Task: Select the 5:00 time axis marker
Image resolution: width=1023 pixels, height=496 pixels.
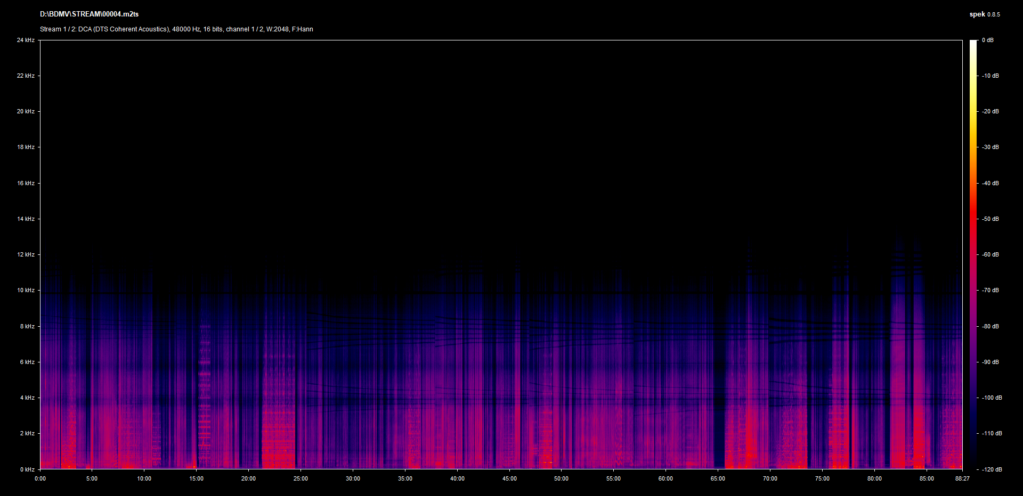Action: 92,478
